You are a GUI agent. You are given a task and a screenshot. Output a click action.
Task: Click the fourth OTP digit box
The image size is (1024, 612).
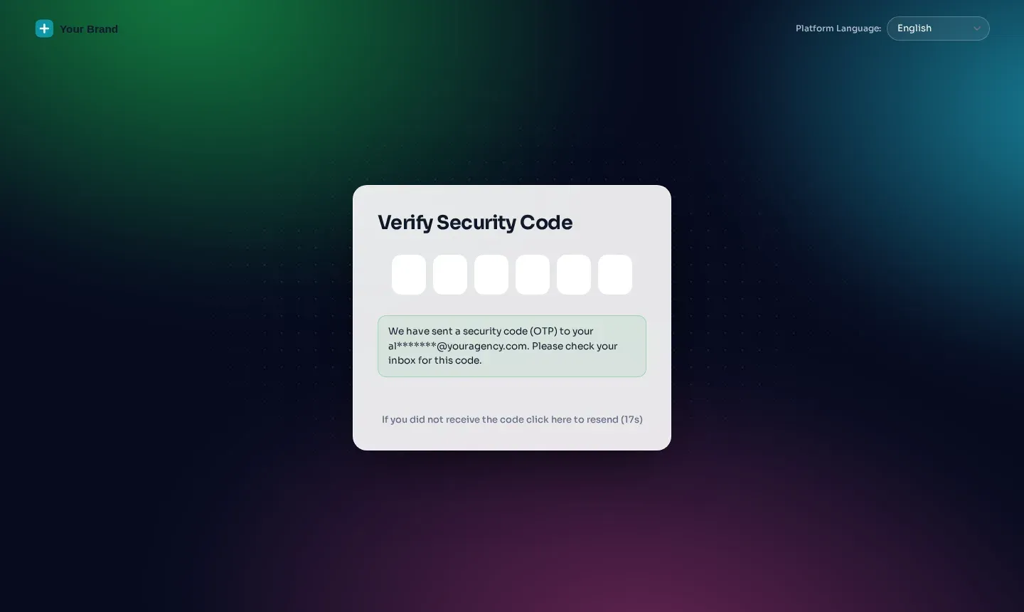click(x=533, y=275)
